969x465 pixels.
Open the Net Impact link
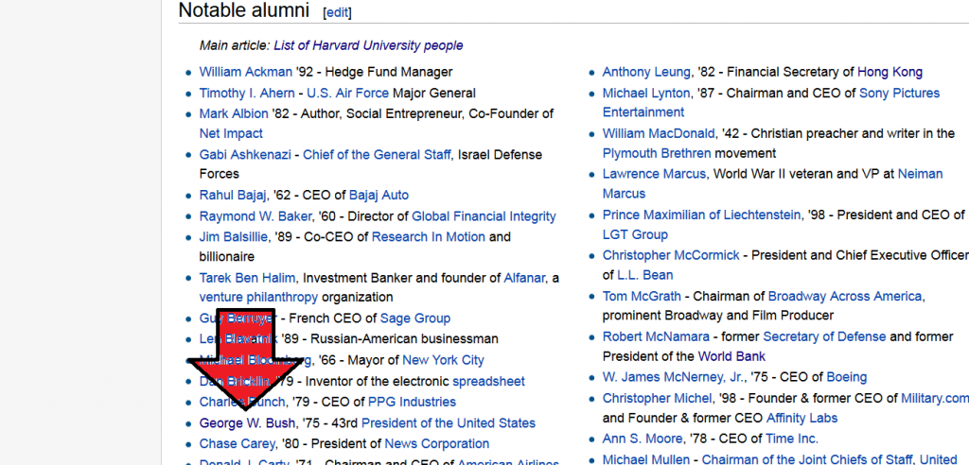[x=231, y=133]
